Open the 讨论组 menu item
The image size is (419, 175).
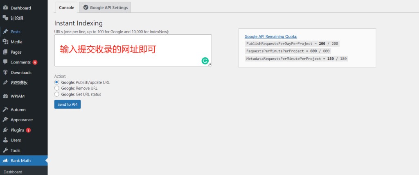pos(24,18)
